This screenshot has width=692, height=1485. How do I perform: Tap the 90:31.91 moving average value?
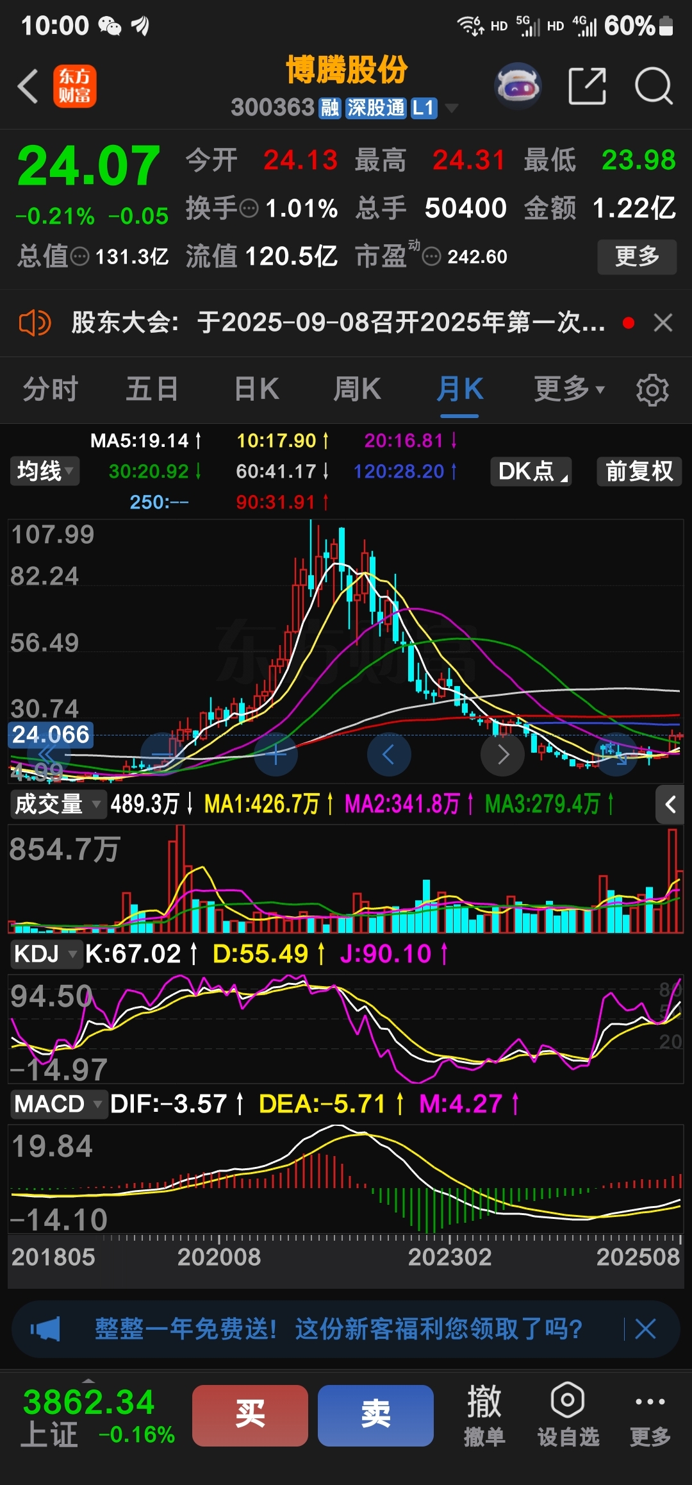283,502
